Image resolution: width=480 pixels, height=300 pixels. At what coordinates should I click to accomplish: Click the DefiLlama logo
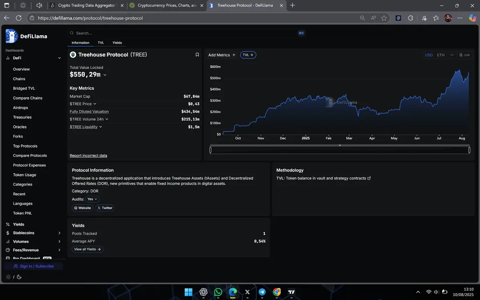[x=26, y=36]
